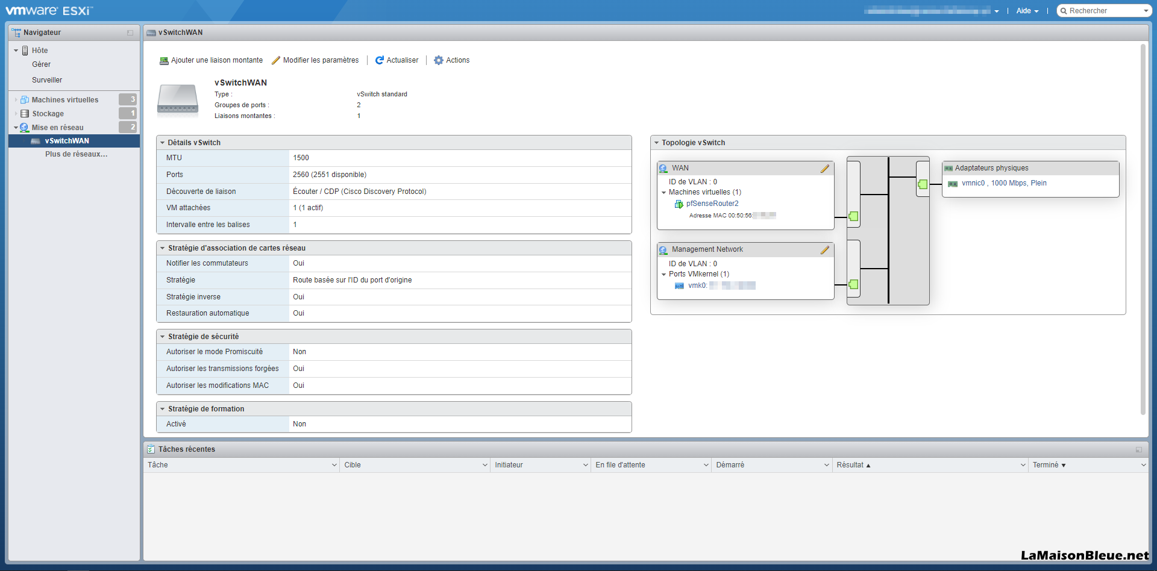Screen dimensions: 1157x571
Task: Expand the Stockage tree node
Action: (16, 114)
